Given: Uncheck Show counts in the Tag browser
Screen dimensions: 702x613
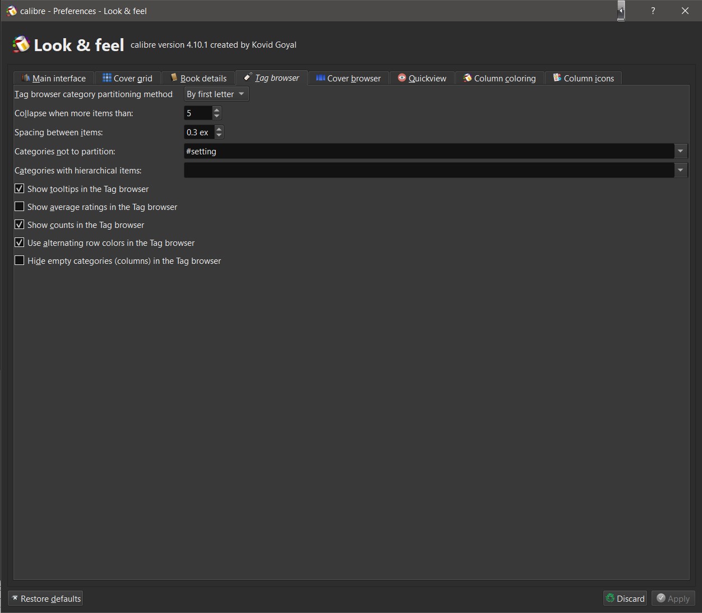Looking at the screenshot, I should 20,225.
